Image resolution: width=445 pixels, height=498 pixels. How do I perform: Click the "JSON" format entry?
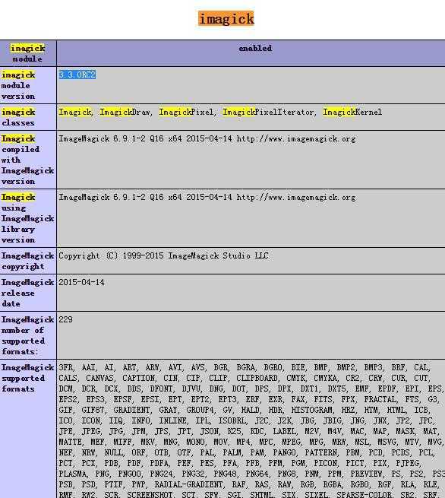210,431
